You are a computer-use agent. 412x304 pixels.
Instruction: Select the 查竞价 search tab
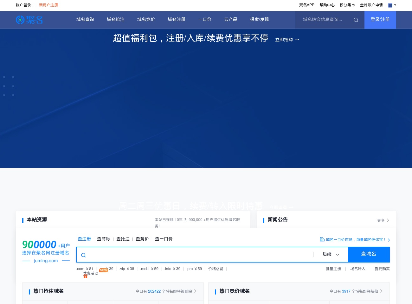coord(142,239)
